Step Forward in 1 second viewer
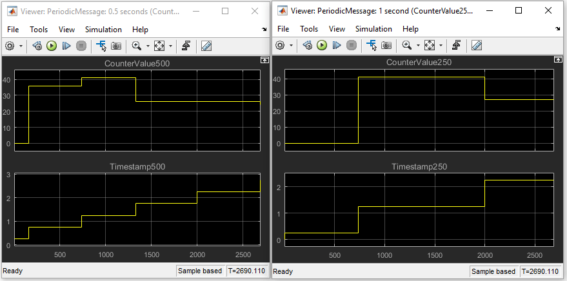Viewport: 567px width, 281px height. pyautogui.click(x=337, y=45)
